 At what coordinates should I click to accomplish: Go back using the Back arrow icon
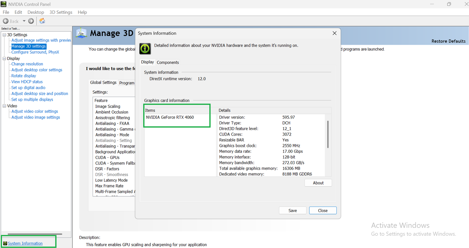pos(6,21)
